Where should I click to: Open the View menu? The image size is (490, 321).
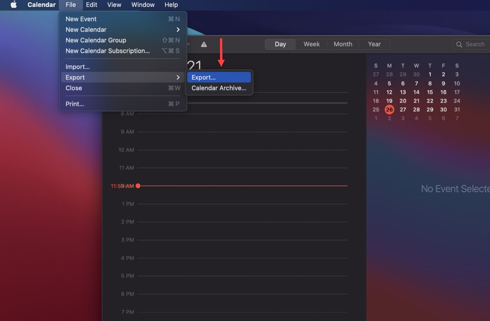click(114, 5)
